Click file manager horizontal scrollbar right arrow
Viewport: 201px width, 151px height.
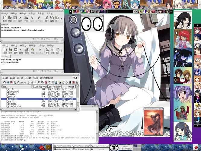[75, 109]
